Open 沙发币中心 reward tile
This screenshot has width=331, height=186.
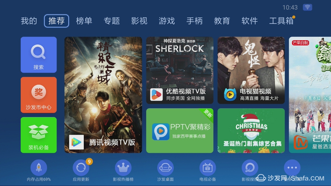39,95
